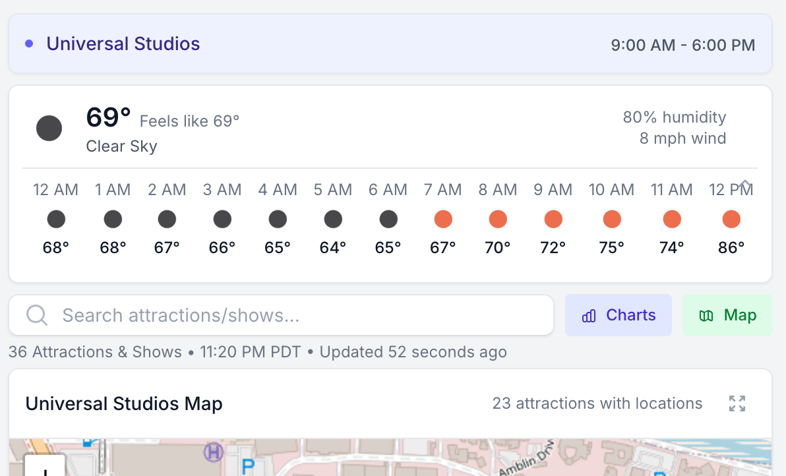Click the 86° temperature at 12 PM
This screenshot has width=786, height=476.
[731, 247]
